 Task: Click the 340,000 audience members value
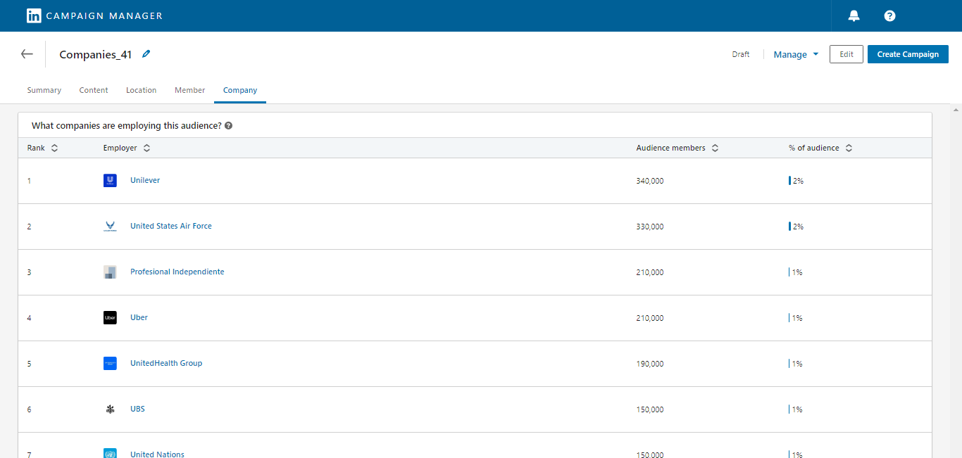point(650,181)
